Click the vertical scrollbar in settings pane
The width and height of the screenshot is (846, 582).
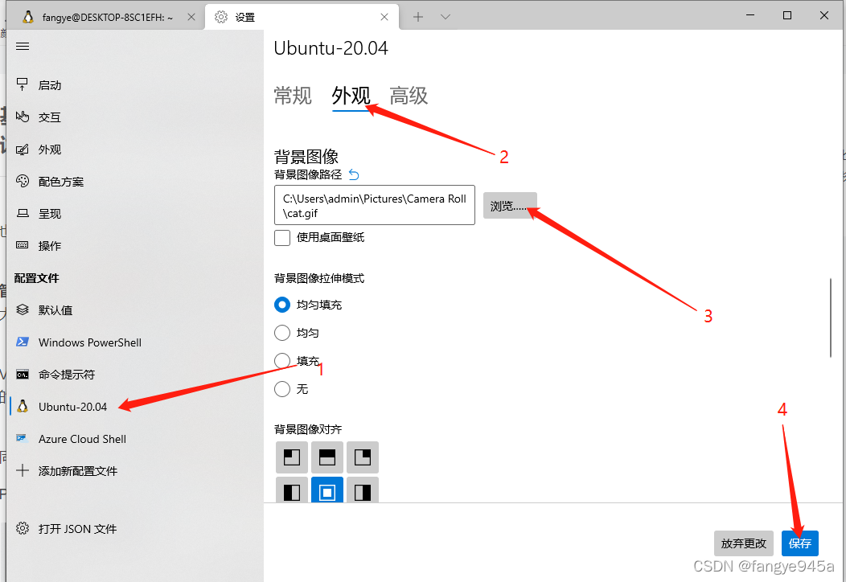[831, 318]
